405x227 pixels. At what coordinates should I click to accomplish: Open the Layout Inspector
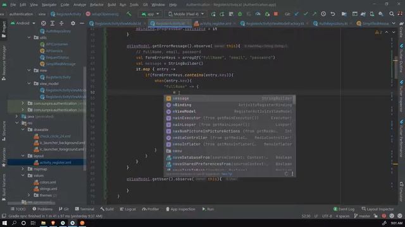coord(378,209)
